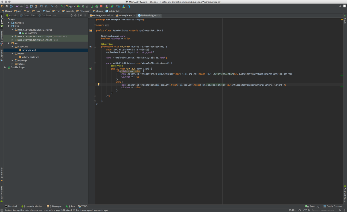Click the Copy icon in toolbar
The image size is (347, 212).
pos(32,7)
